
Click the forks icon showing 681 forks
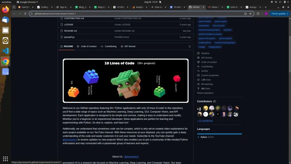click(198, 88)
